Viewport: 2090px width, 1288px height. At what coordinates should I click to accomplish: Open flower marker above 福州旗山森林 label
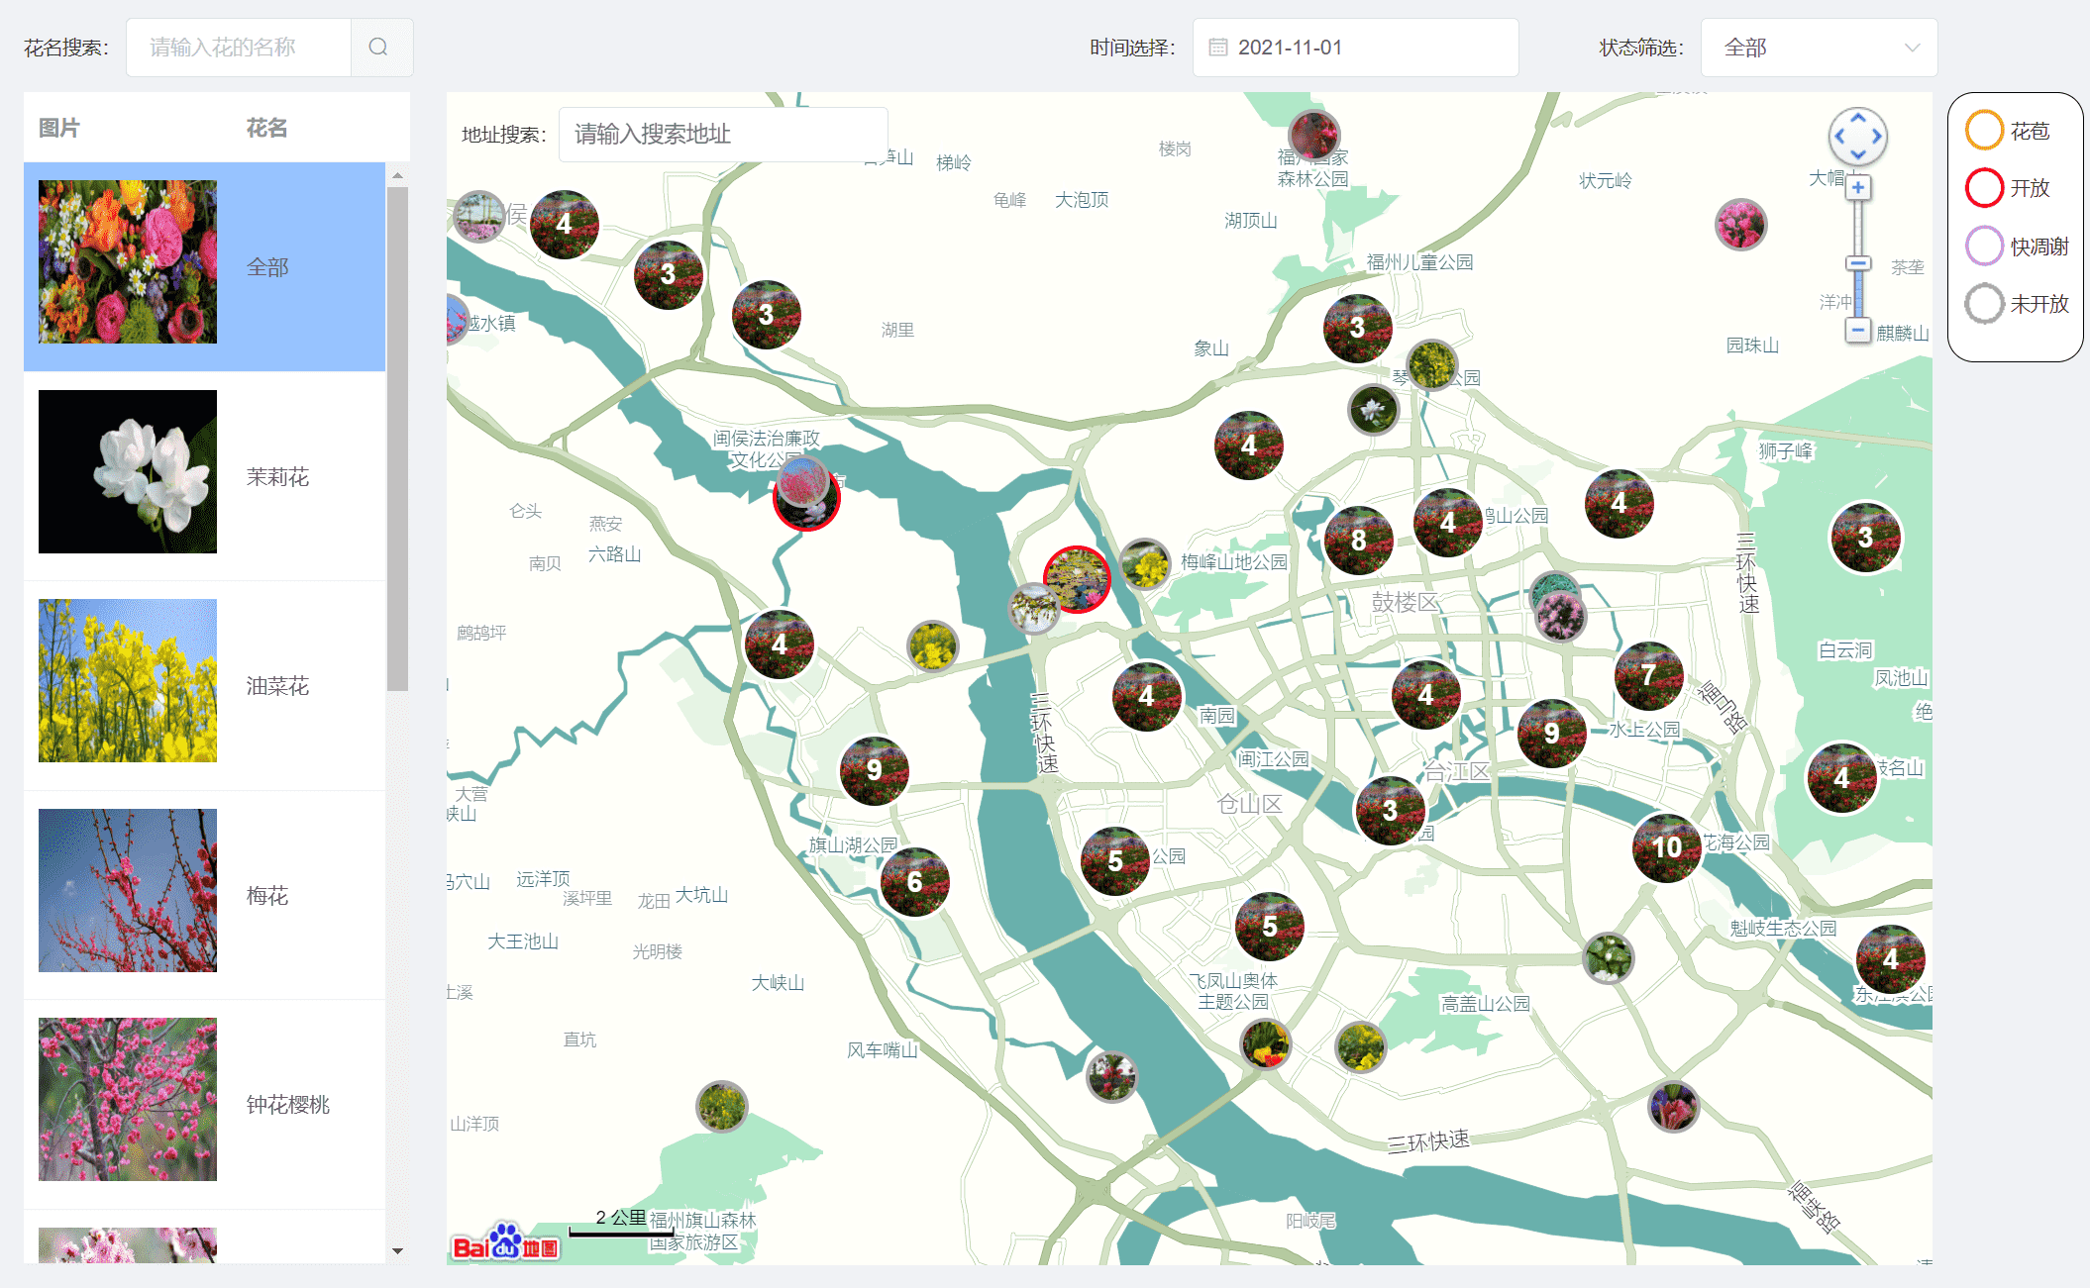[722, 1106]
